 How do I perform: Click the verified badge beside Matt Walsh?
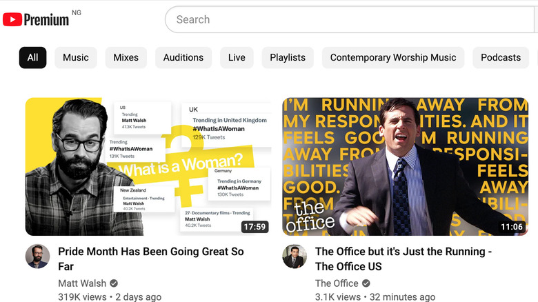tap(114, 283)
